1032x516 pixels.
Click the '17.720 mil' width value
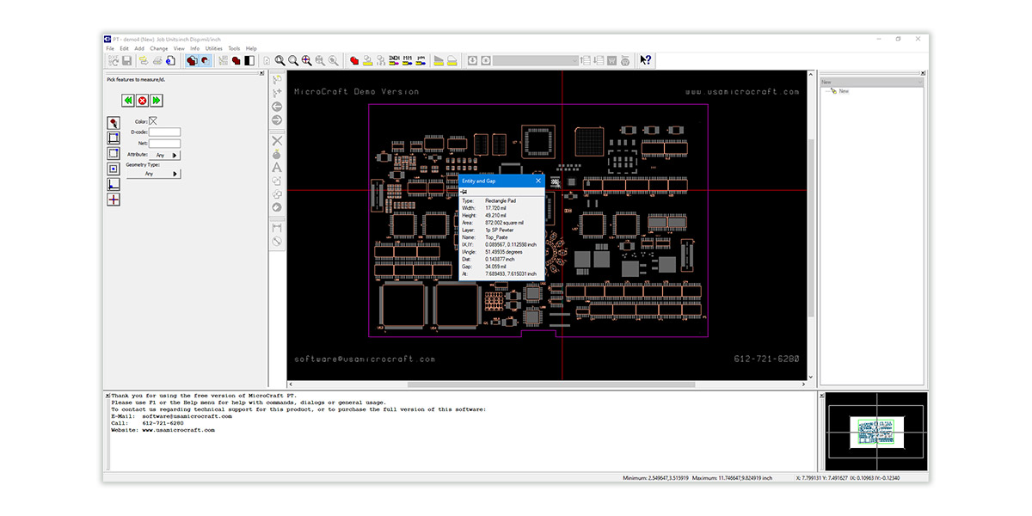496,208
